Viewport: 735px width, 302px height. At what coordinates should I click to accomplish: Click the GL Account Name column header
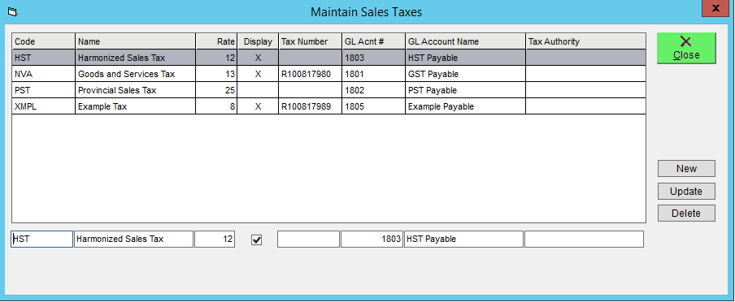tap(465, 41)
